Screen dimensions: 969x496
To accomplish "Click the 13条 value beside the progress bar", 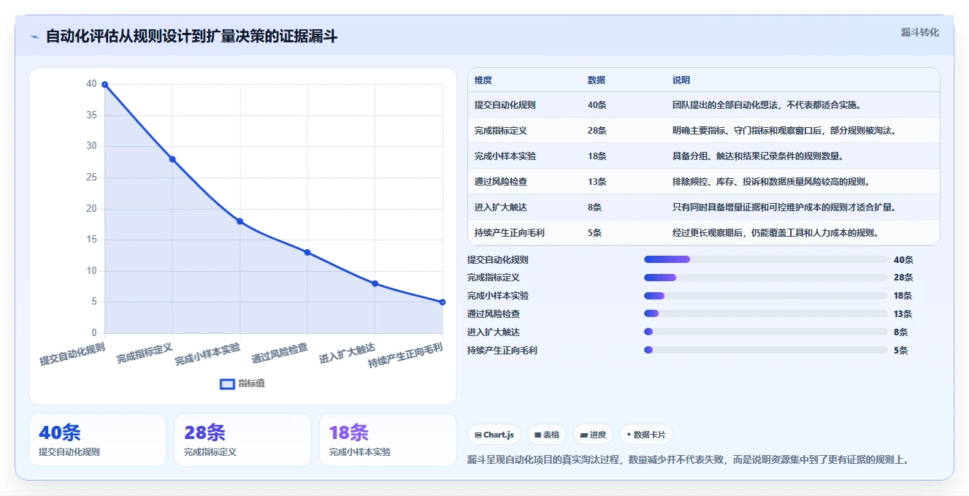I will 903,313.
